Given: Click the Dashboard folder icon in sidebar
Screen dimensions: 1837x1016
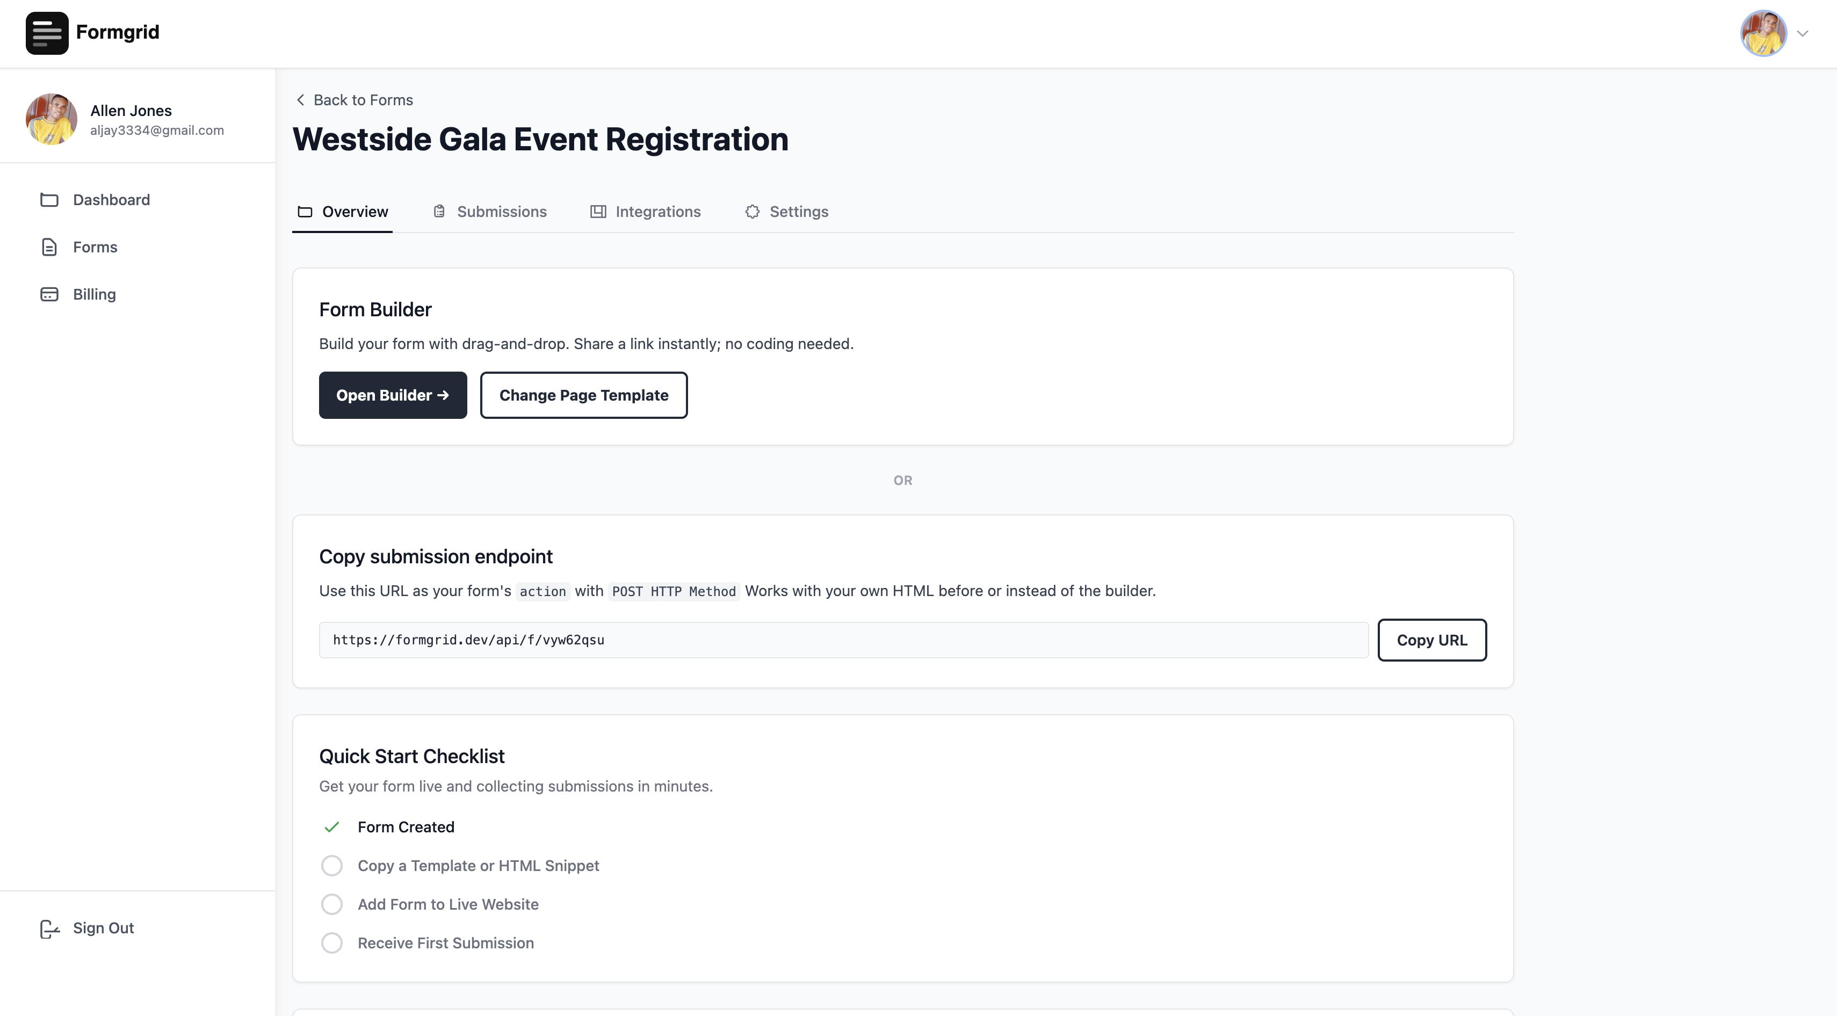Looking at the screenshot, I should (49, 200).
